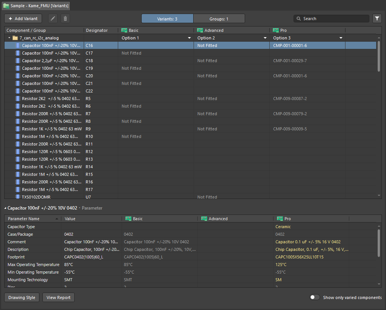Click the Drawing Style button
This screenshot has width=386, height=310.
[x=22, y=297]
